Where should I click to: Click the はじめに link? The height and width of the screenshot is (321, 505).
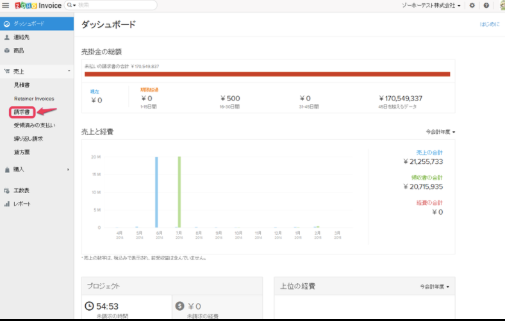[490, 24]
